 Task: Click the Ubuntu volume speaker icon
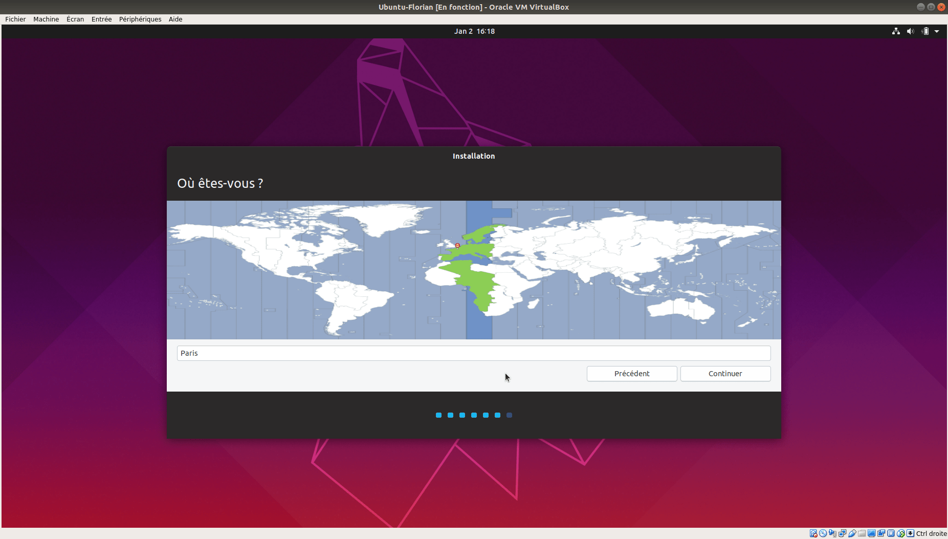[910, 31]
